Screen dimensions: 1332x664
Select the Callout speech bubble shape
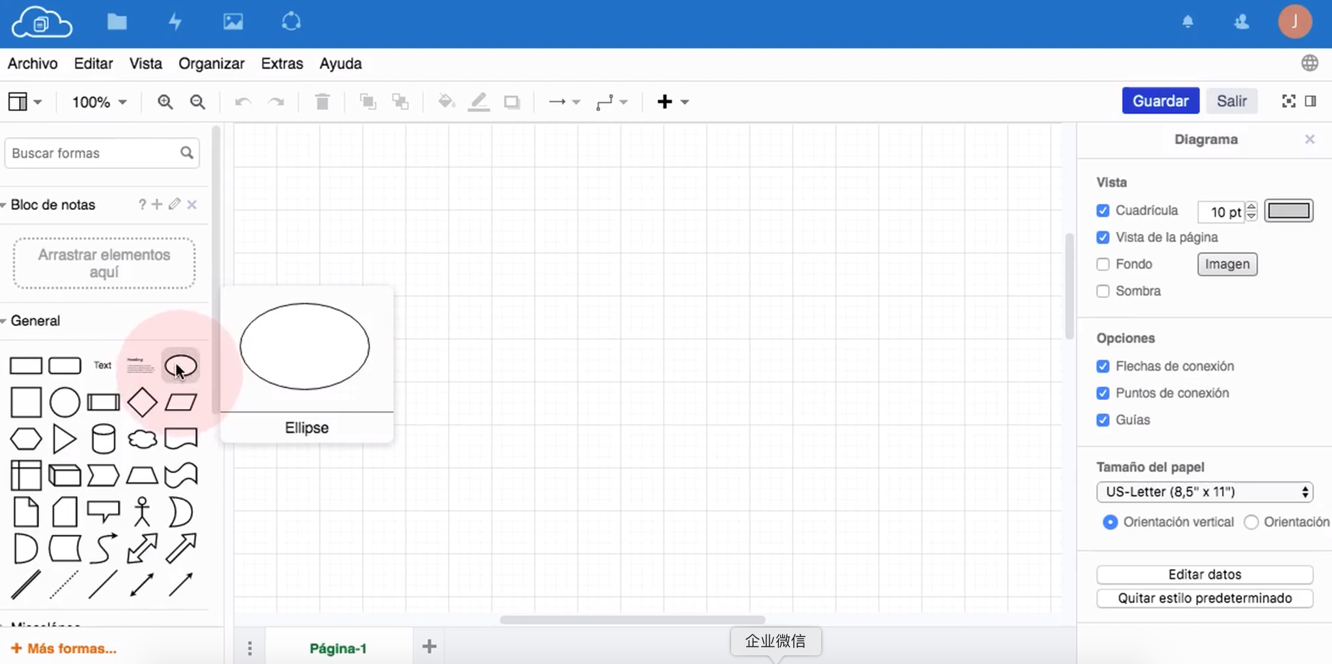103,511
